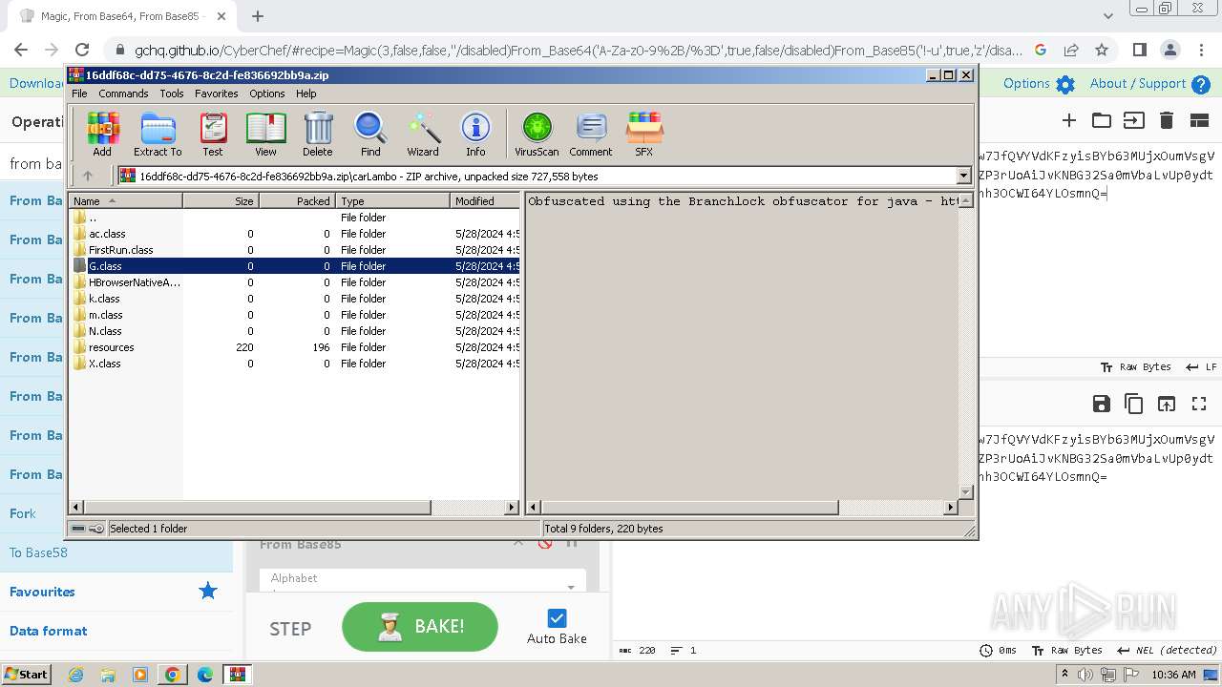
Task: Click the Add icon in WinRAR toolbar
Action: 102,134
